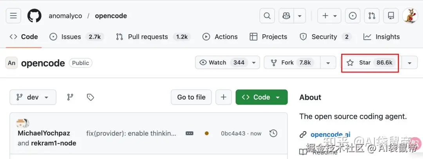Open the Fork options dropdown arrow
Viewport: 423px width, 159px height.
(x=328, y=63)
